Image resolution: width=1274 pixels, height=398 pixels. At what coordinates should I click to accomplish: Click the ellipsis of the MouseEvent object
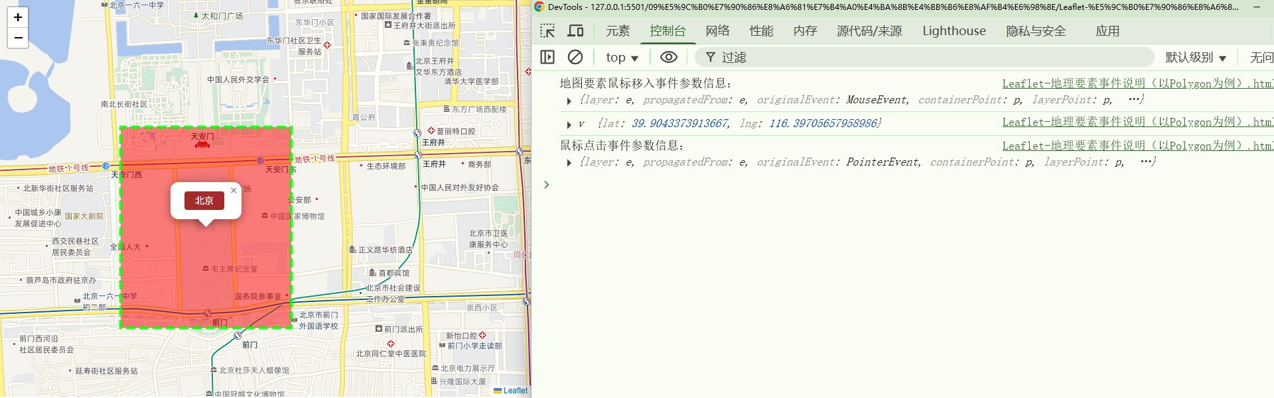(1135, 100)
